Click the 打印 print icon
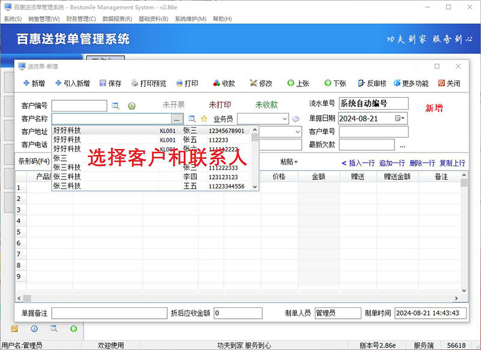This screenshot has height=350, width=481. pos(187,83)
